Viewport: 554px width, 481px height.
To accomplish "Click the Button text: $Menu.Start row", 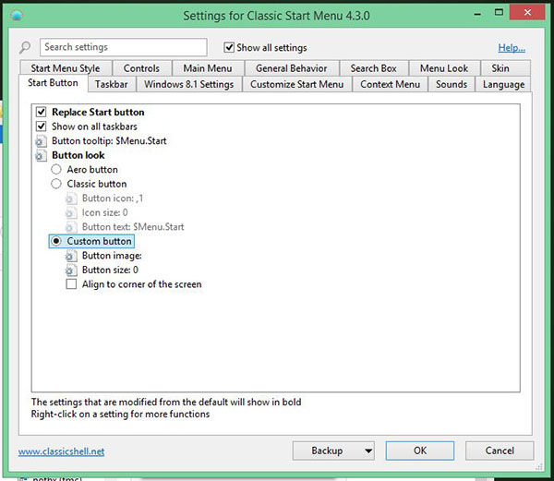I will point(133,227).
